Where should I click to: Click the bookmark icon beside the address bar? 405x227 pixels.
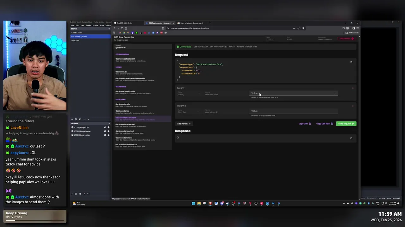tap(163, 28)
